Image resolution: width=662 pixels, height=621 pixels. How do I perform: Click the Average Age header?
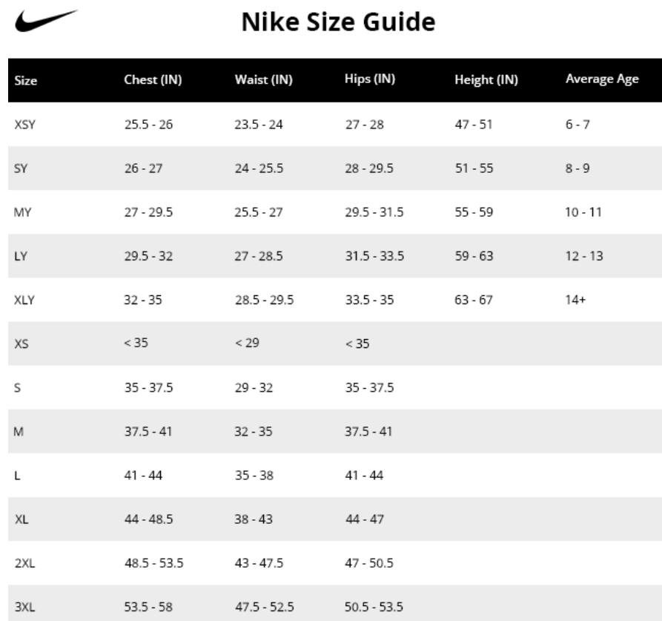click(602, 79)
